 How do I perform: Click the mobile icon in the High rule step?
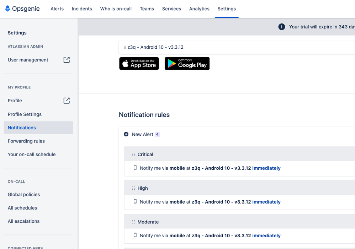135,201
